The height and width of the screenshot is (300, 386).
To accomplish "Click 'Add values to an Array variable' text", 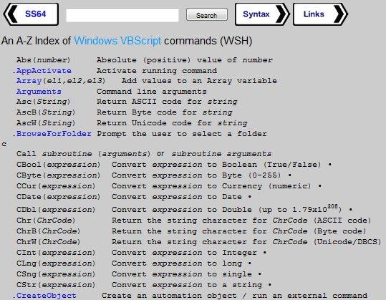I will pyautogui.click(x=199, y=81).
